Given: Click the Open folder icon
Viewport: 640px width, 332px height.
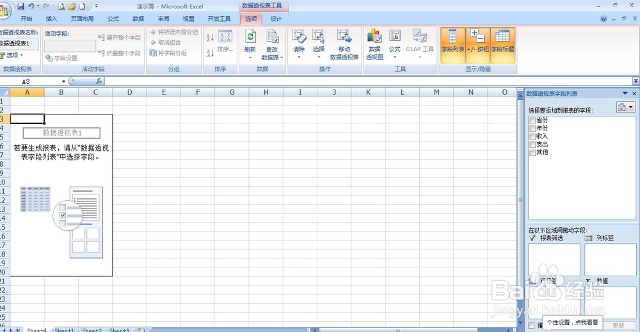Looking at the screenshot, I should point(72,6).
